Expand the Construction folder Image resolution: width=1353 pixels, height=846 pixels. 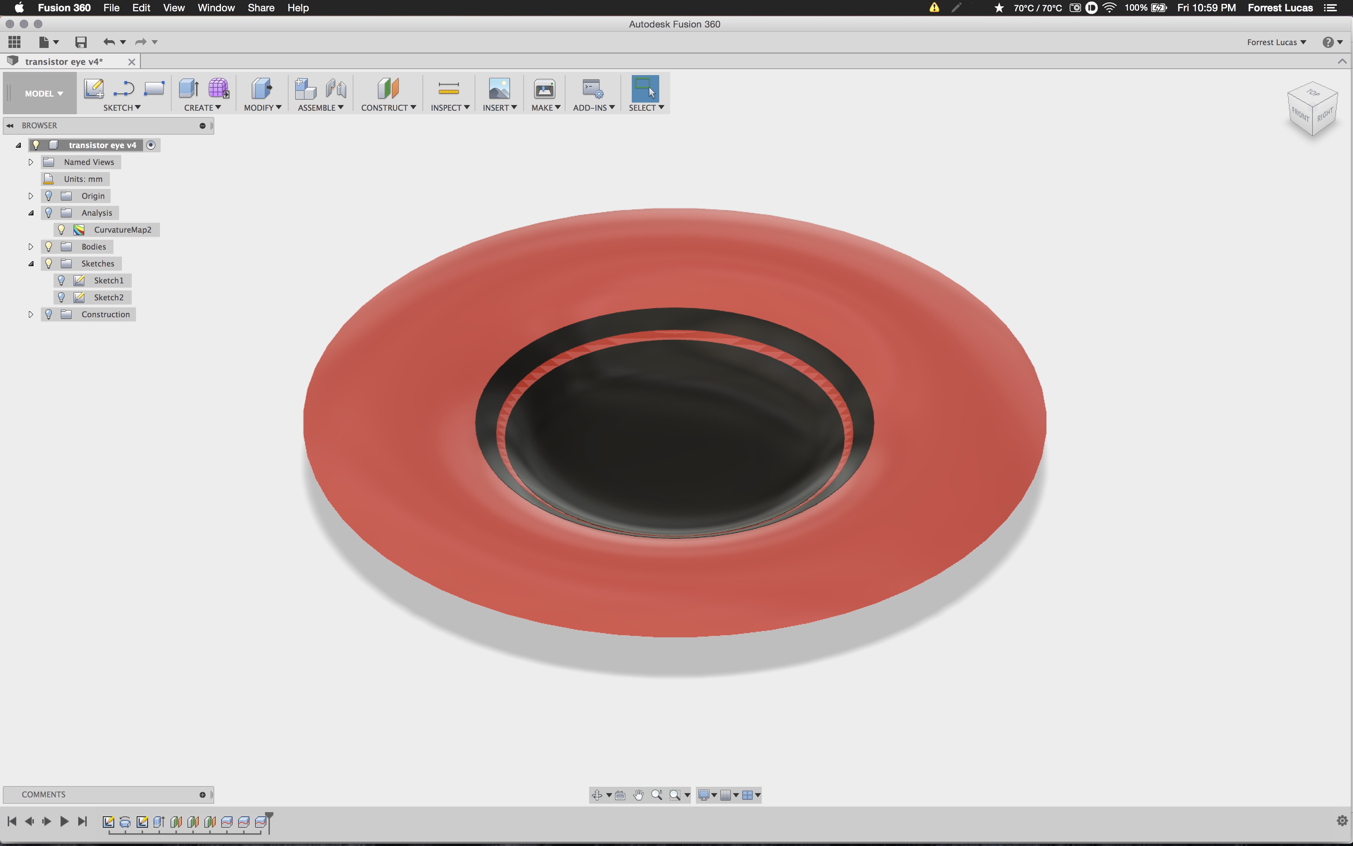point(31,314)
